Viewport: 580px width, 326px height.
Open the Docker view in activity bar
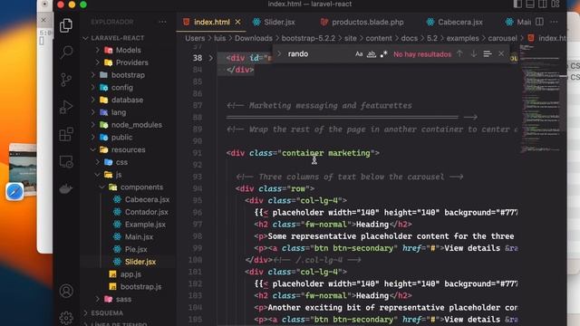[66, 189]
